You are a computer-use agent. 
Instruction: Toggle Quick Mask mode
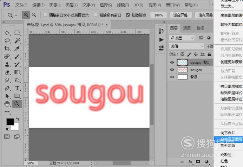[7, 136]
